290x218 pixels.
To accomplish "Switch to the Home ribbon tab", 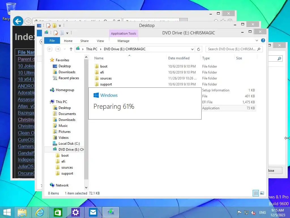I will pyautogui.click(x=68, y=41).
